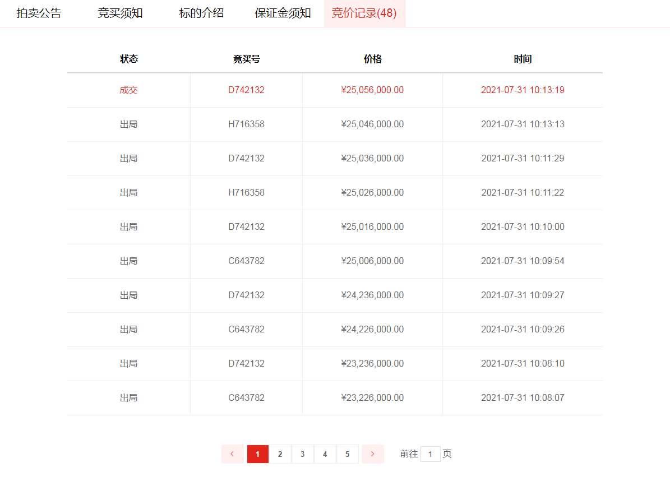Select the 竞价记录(48) tab
The image size is (670, 486).
point(364,13)
